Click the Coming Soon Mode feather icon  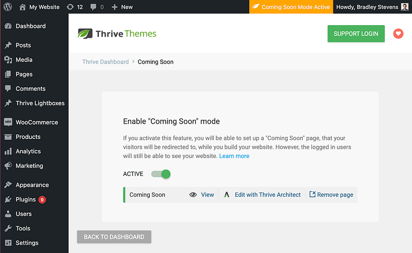256,6
